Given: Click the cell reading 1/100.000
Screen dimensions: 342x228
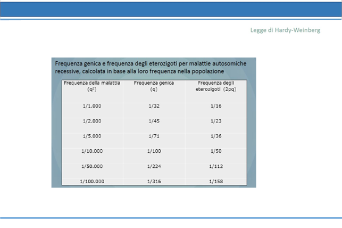Looking at the screenshot, I should pos(92,182).
